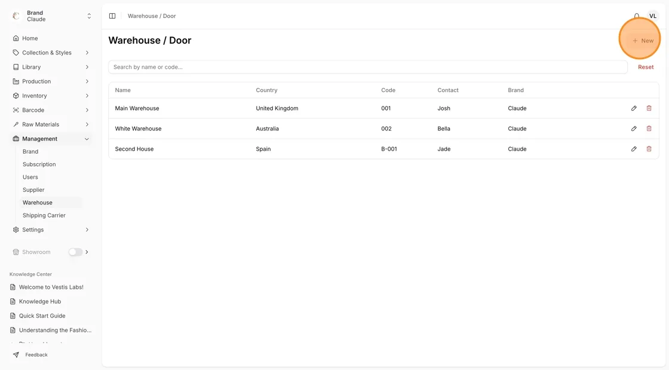This screenshot has height=370, width=669.
Task: Expand the Barcode chevron
Action: pyautogui.click(x=87, y=110)
